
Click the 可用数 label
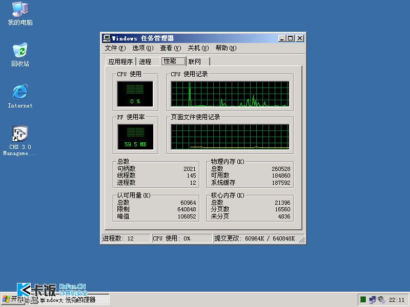(220, 176)
